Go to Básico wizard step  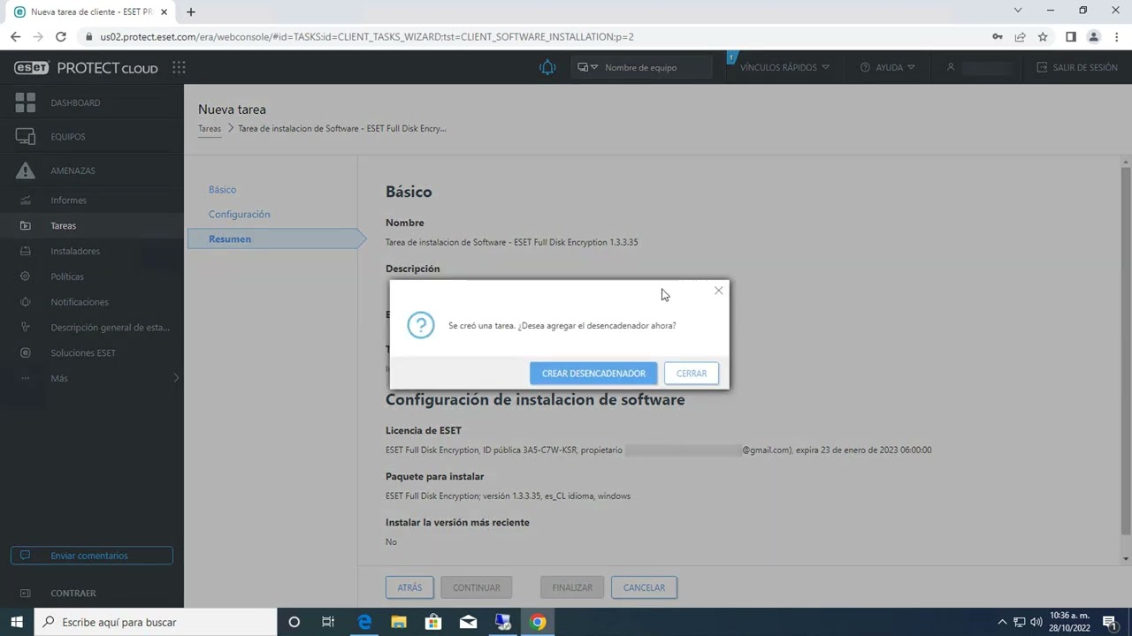[222, 190]
